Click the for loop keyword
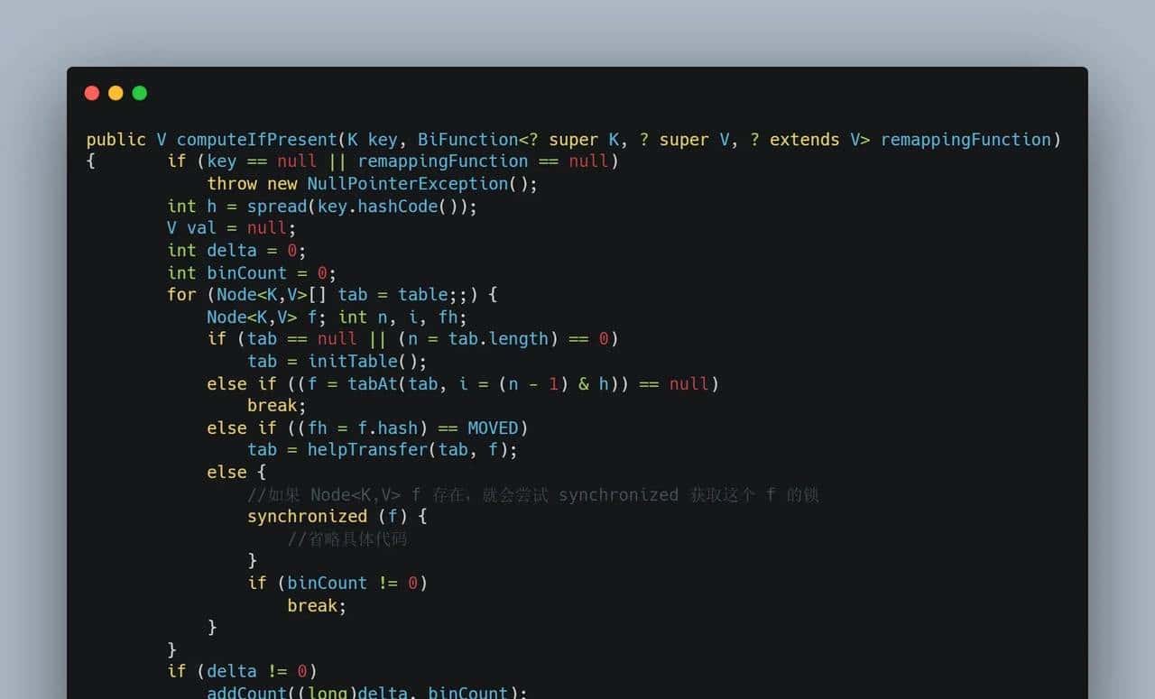Image resolution: width=1155 pixels, height=699 pixels. pyautogui.click(x=181, y=295)
